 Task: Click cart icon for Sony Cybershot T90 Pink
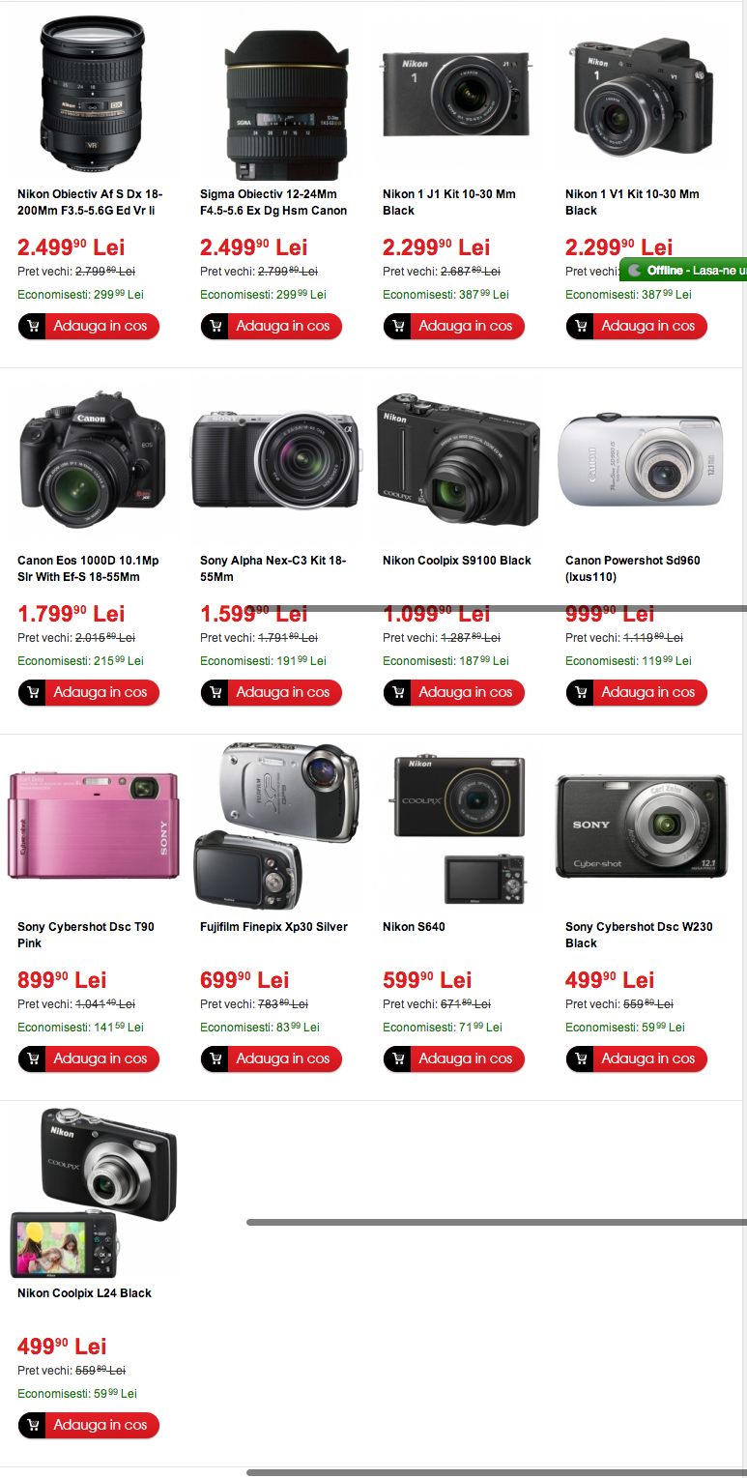click(x=33, y=1059)
